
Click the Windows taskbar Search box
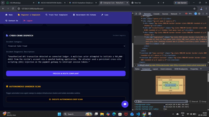point(78,114)
